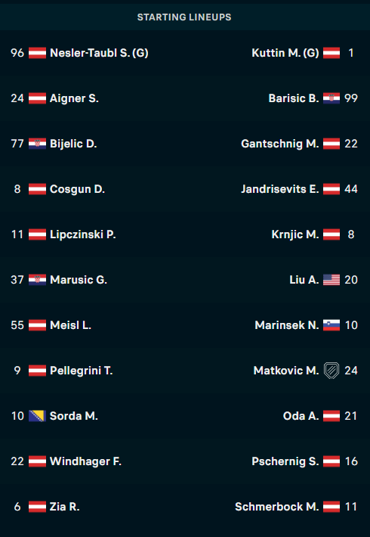Screen dimensions: 370x537
Task: Click the Croatian flag beside Bijelic D.
Action: [x=37, y=144]
